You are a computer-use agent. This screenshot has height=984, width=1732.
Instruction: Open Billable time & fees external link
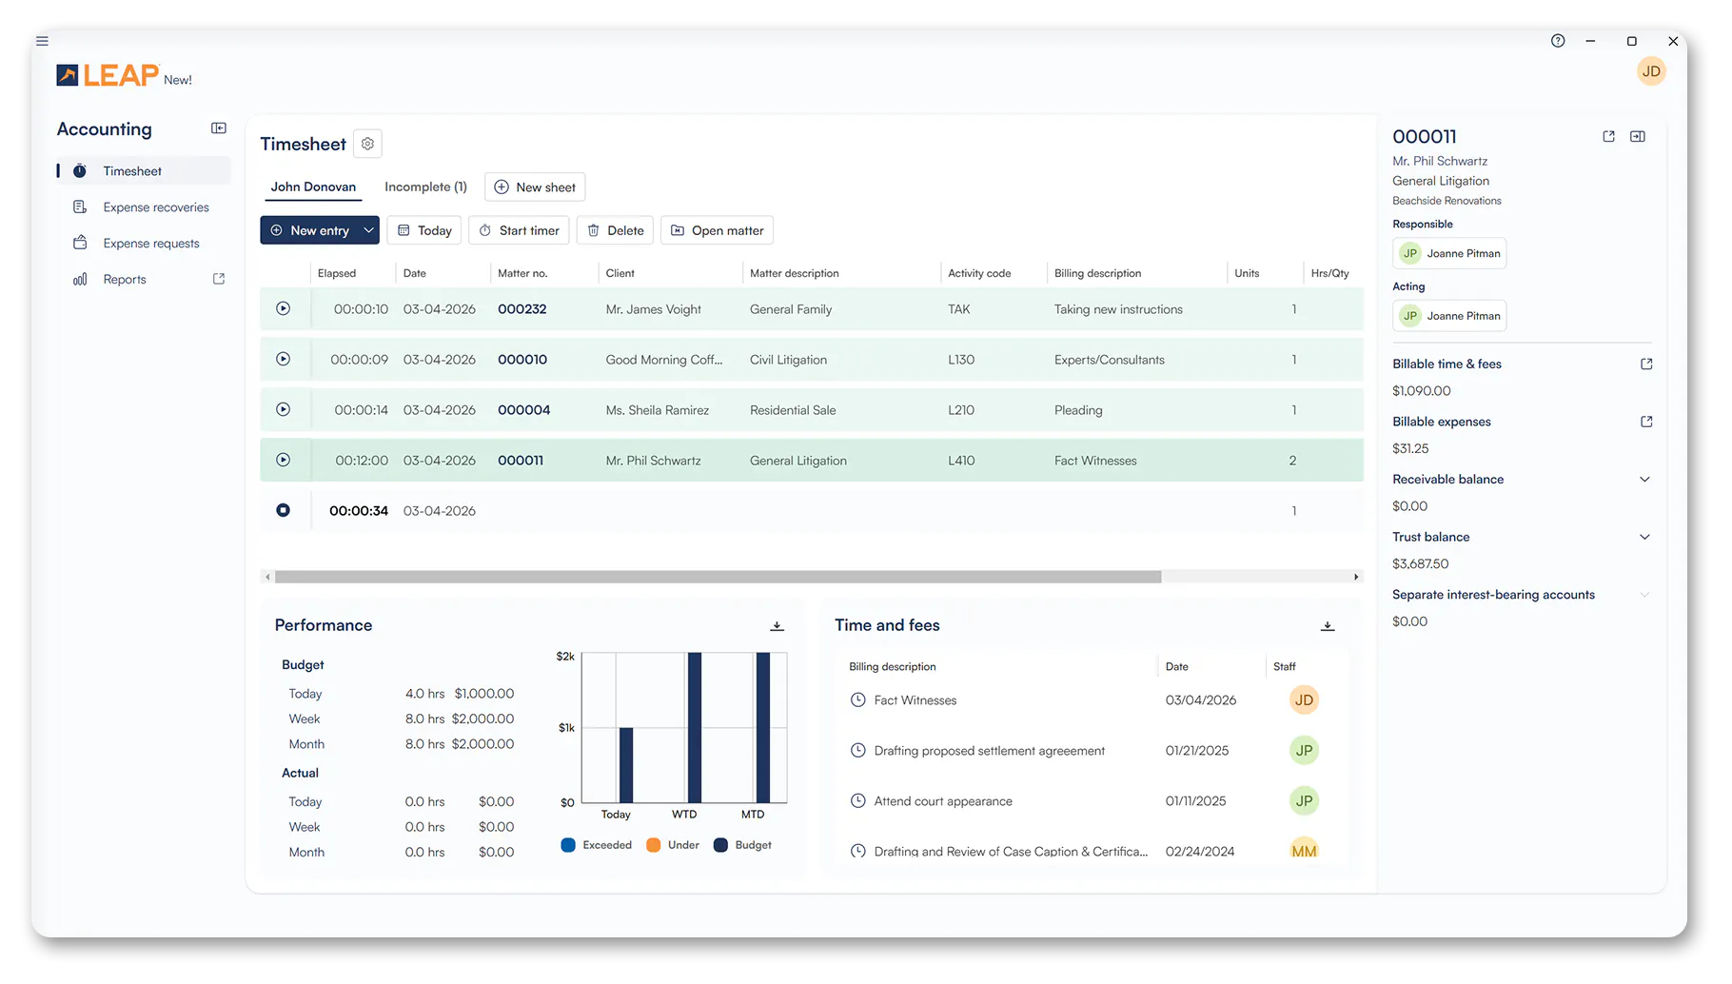tap(1646, 364)
